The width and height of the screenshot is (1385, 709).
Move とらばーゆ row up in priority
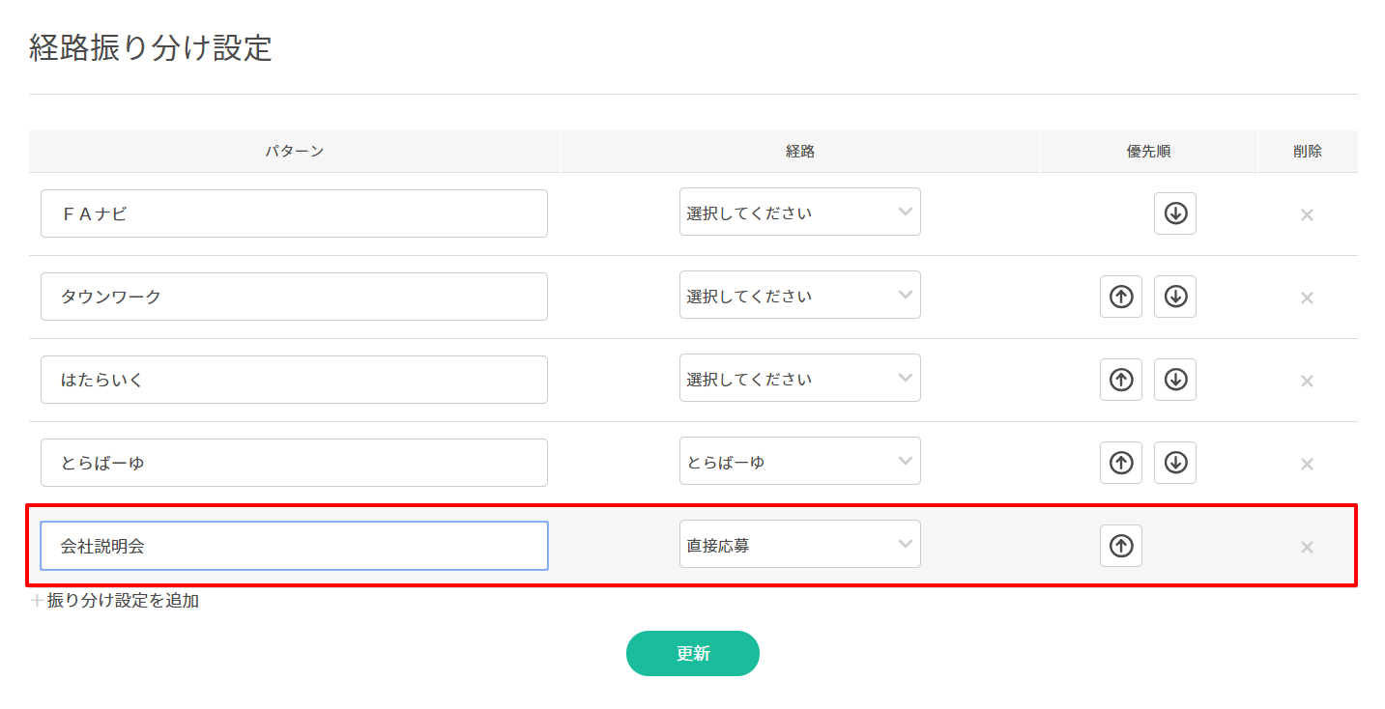pyautogui.click(x=1120, y=463)
